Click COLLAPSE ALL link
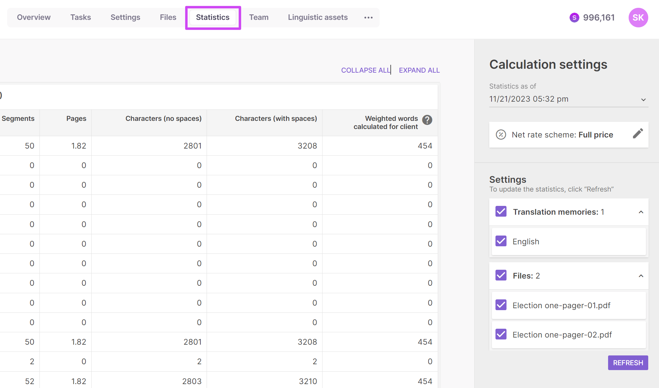659x388 pixels. 366,70
